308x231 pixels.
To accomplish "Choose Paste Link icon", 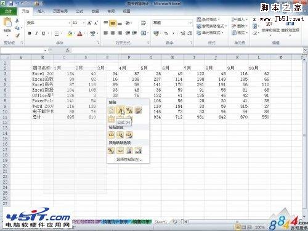I will (x=120, y=150).
